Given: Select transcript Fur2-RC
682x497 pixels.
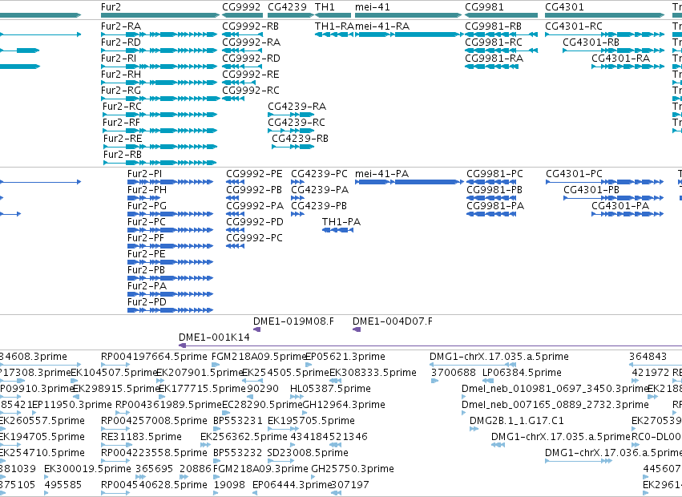Looking at the screenshot, I should (160, 115).
